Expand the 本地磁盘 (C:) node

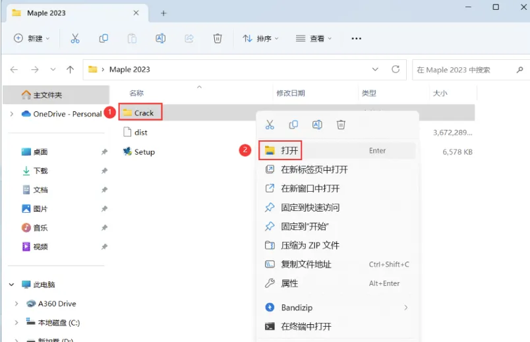[16, 322]
